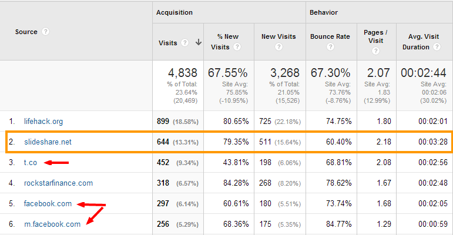Sort by the Bounce Rate column header
The width and height of the screenshot is (453, 235).
330,36
